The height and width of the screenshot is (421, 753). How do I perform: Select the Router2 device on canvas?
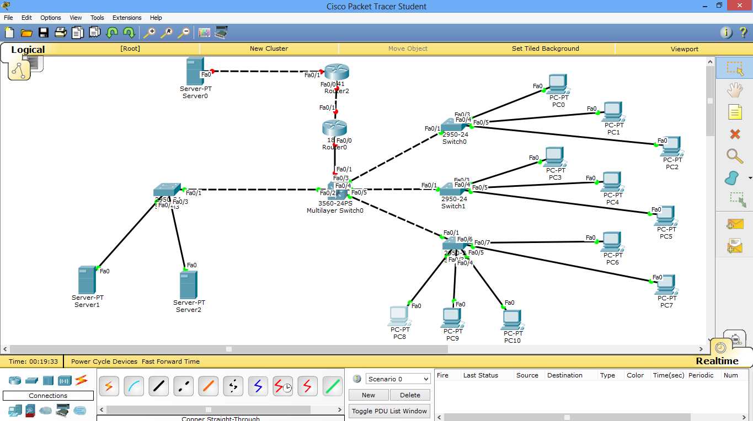pos(337,72)
